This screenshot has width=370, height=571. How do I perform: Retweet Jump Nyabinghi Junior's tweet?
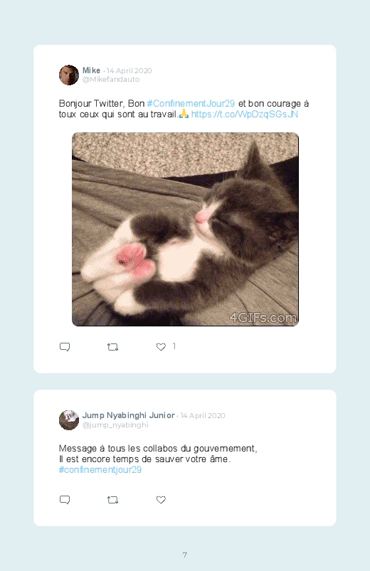coord(112,500)
